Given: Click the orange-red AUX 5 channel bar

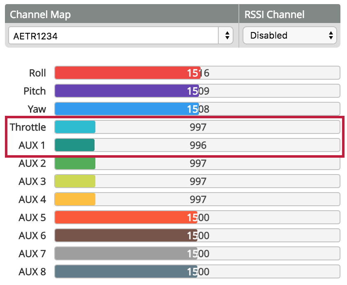Looking at the screenshot, I should click(x=126, y=218).
